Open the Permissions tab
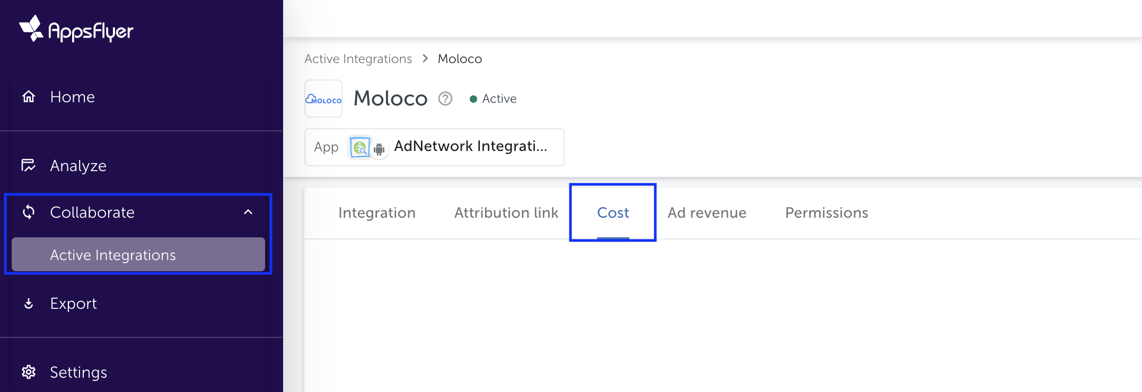The width and height of the screenshot is (1142, 392). [x=826, y=212]
